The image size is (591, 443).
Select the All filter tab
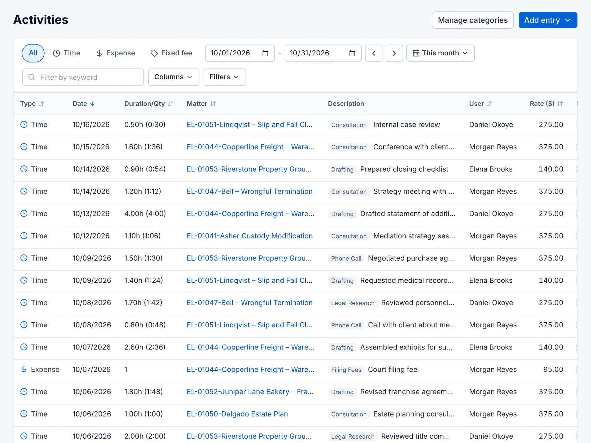[33, 53]
